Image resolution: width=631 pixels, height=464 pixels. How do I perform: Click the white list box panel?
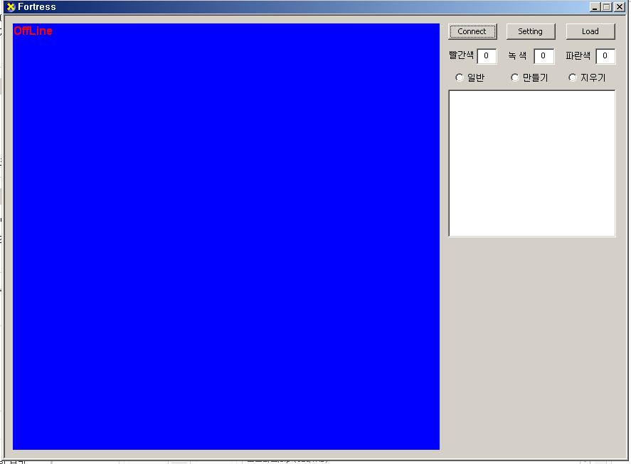(531, 163)
